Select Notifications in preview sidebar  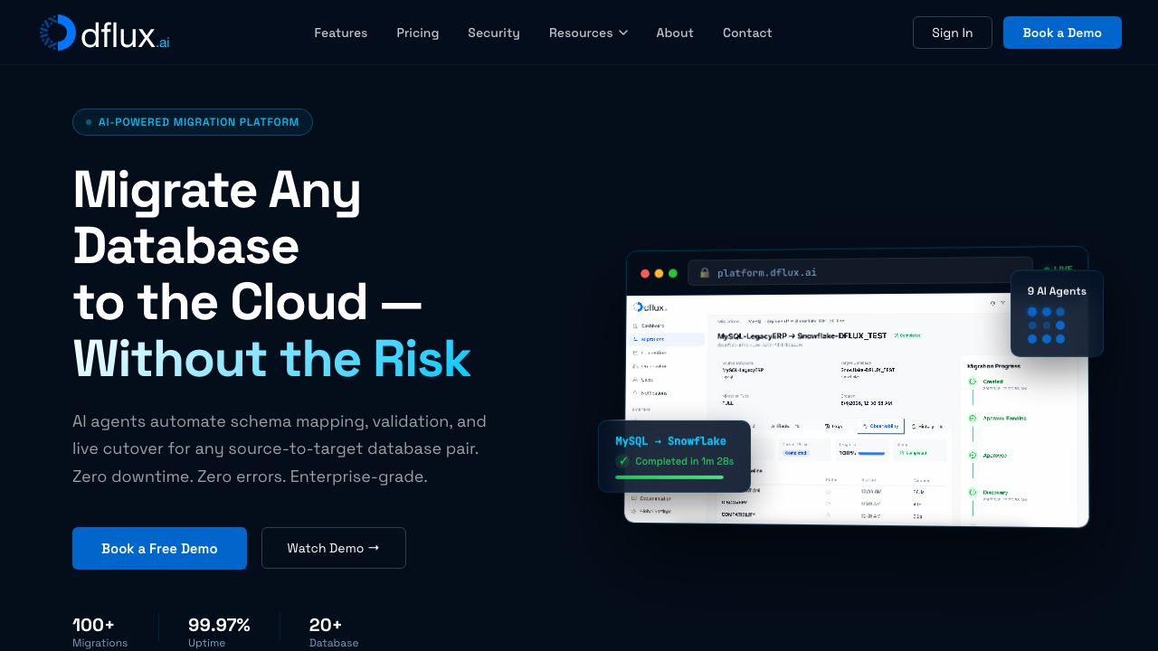click(650, 393)
